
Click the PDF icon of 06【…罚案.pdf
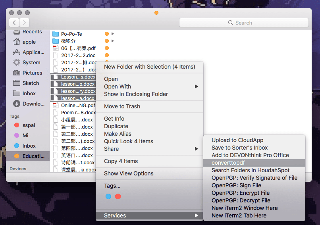tap(56, 48)
